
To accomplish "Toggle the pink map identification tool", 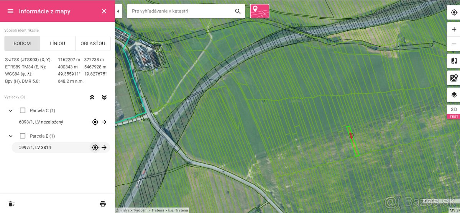I will pos(260,11).
